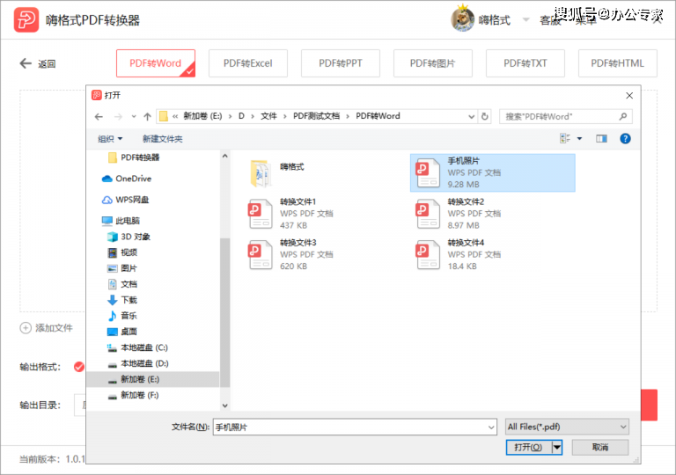Select 音乐 in the sidebar
Screen dimensions: 676x475
pos(122,316)
